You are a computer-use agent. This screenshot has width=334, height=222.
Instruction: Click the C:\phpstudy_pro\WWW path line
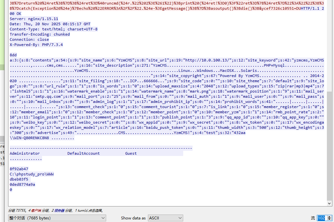(31, 174)
